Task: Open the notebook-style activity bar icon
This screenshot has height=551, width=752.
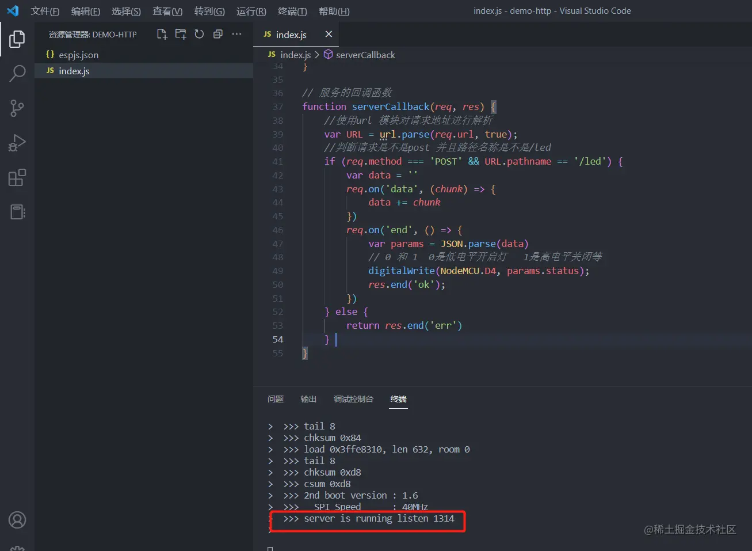Action: (x=17, y=212)
